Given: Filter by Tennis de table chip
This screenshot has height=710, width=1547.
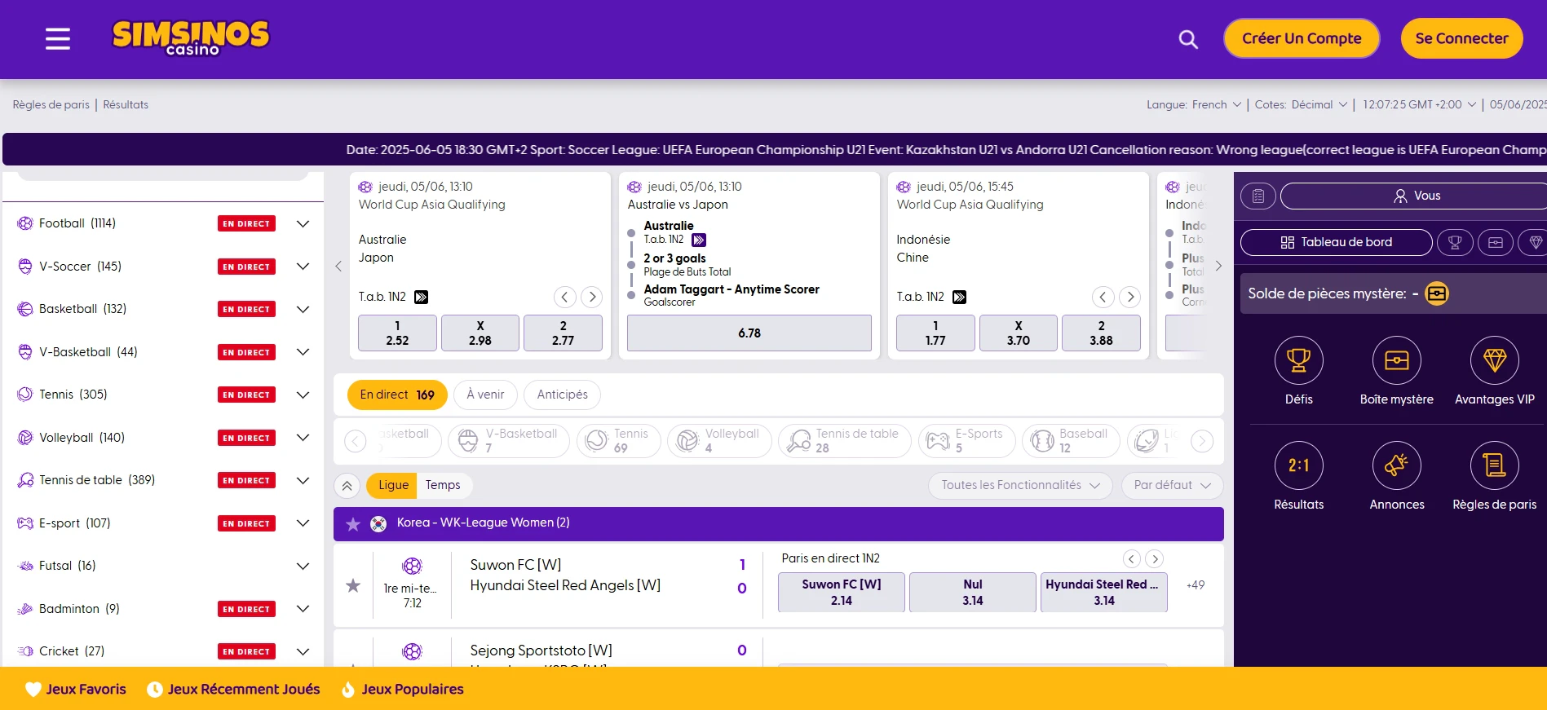Looking at the screenshot, I should click(x=844, y=441).
